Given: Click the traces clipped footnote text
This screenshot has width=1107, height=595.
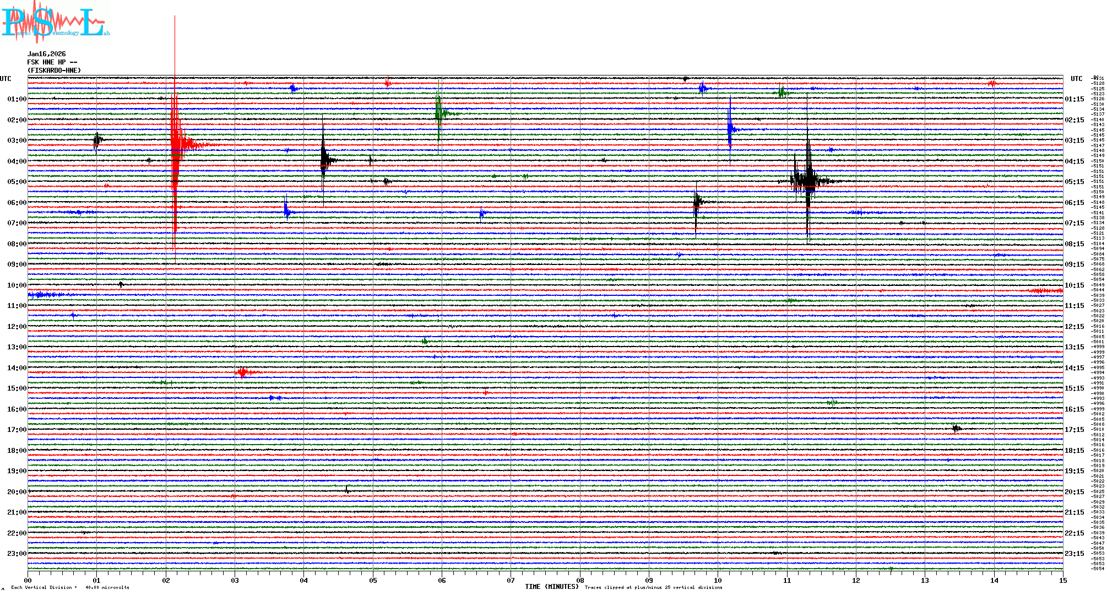Looking at the screenshot, I should (x=653, y=587).
